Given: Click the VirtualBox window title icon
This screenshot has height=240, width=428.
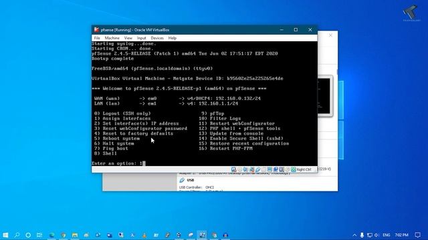Looking at the screenshot, I should [96, 29].
